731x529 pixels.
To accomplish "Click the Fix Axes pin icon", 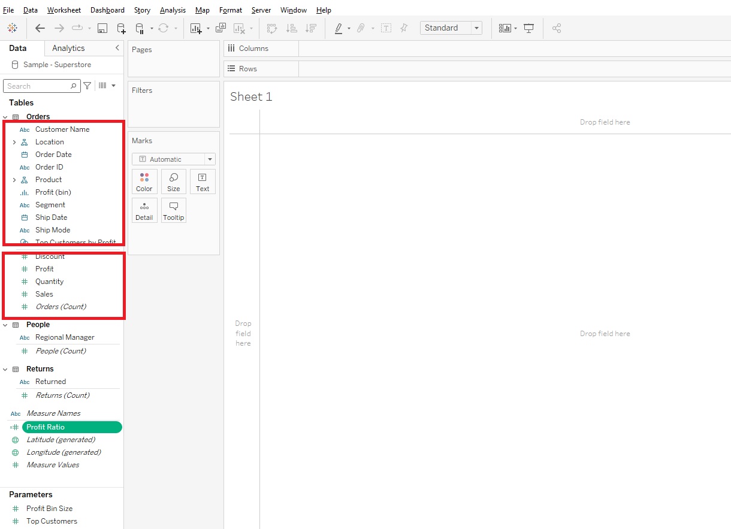I will click(x=404, y=28).
